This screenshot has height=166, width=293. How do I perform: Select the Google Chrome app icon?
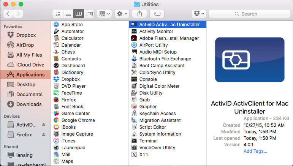point(56,120)
